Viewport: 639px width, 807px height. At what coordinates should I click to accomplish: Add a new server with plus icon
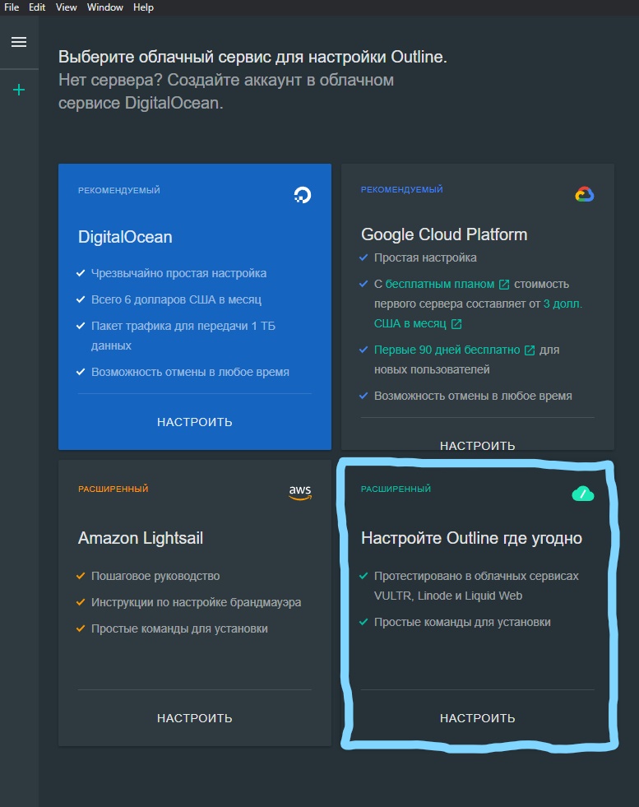point(19,90)
